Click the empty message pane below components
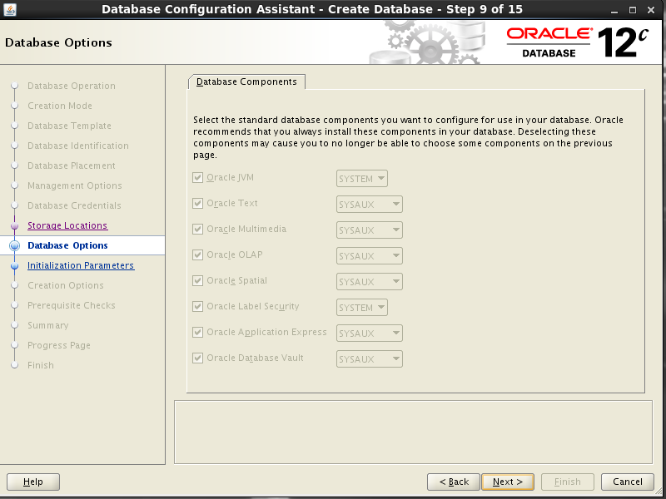 (413, 432)
